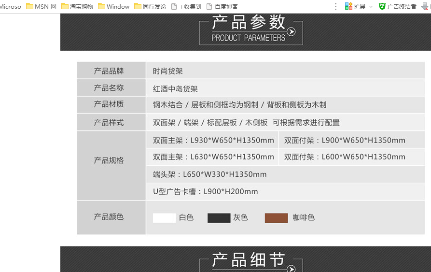Click 双面主架：L930*W650*H1350mm cell
Viewport: 431px width, 272px height.
click(x=213, y=140)
